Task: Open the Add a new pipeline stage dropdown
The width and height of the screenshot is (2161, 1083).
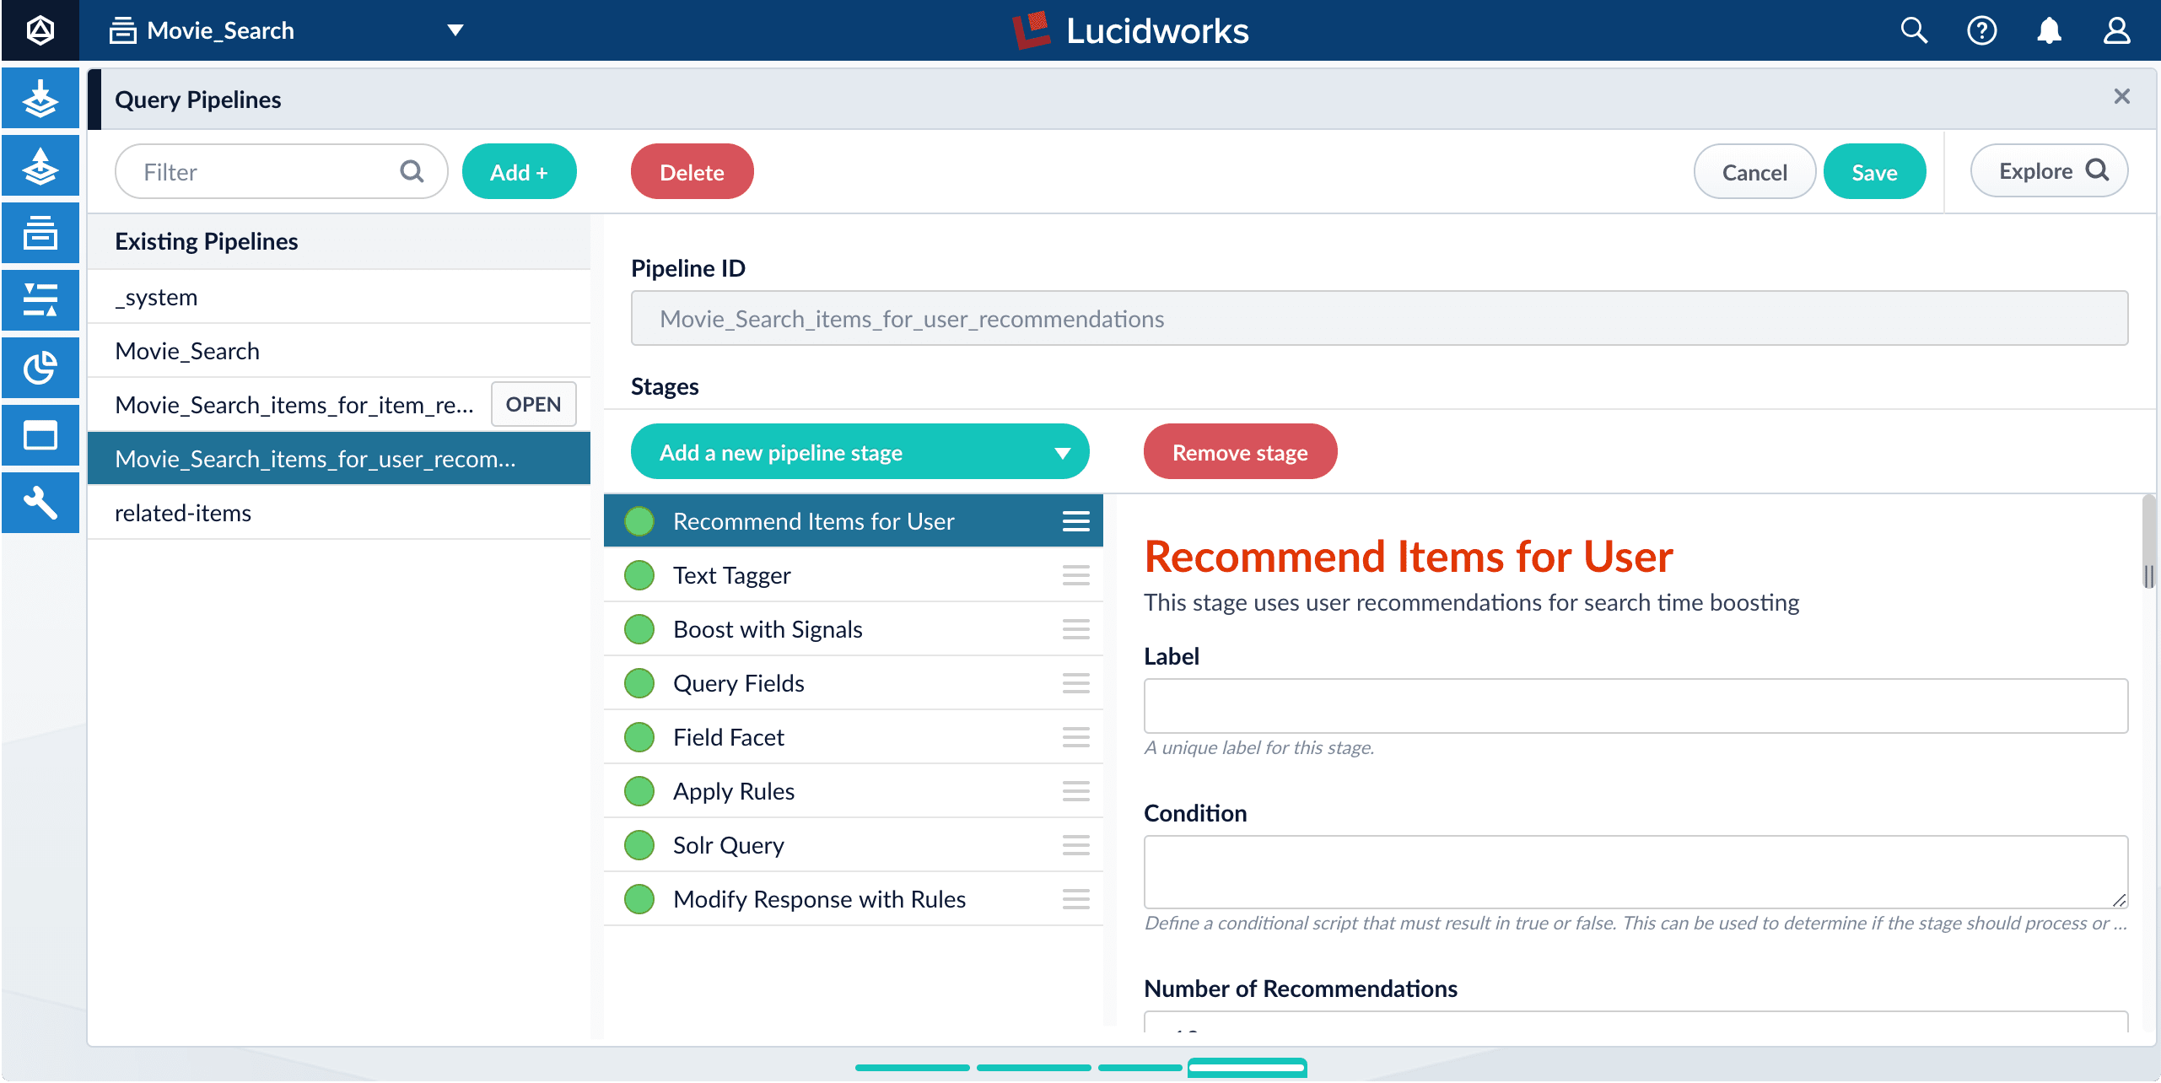Action: click(x=860, y=452)
